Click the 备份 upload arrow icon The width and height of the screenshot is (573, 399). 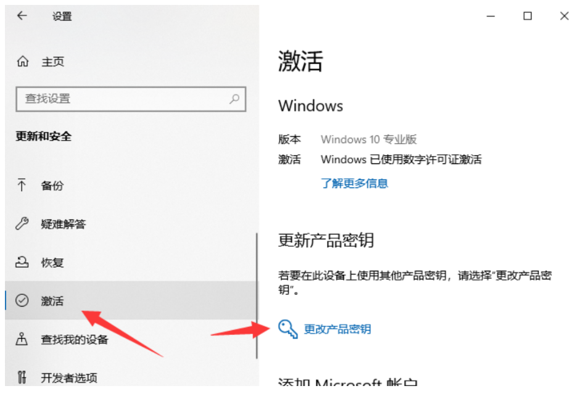[x=22, y=185]
